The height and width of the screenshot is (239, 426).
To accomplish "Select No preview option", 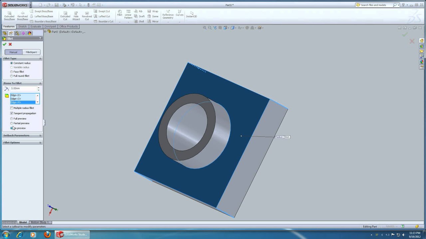I will (x=18, y=128).
